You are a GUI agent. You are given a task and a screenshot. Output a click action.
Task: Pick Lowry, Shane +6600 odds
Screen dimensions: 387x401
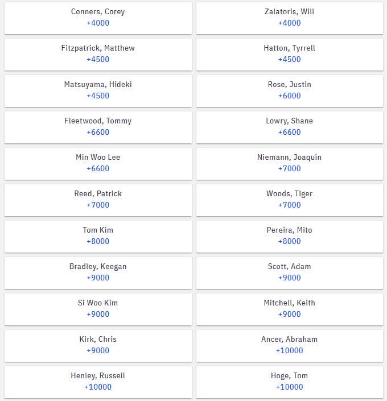click(x=290, y=127)
